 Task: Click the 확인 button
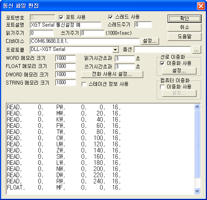185,19
